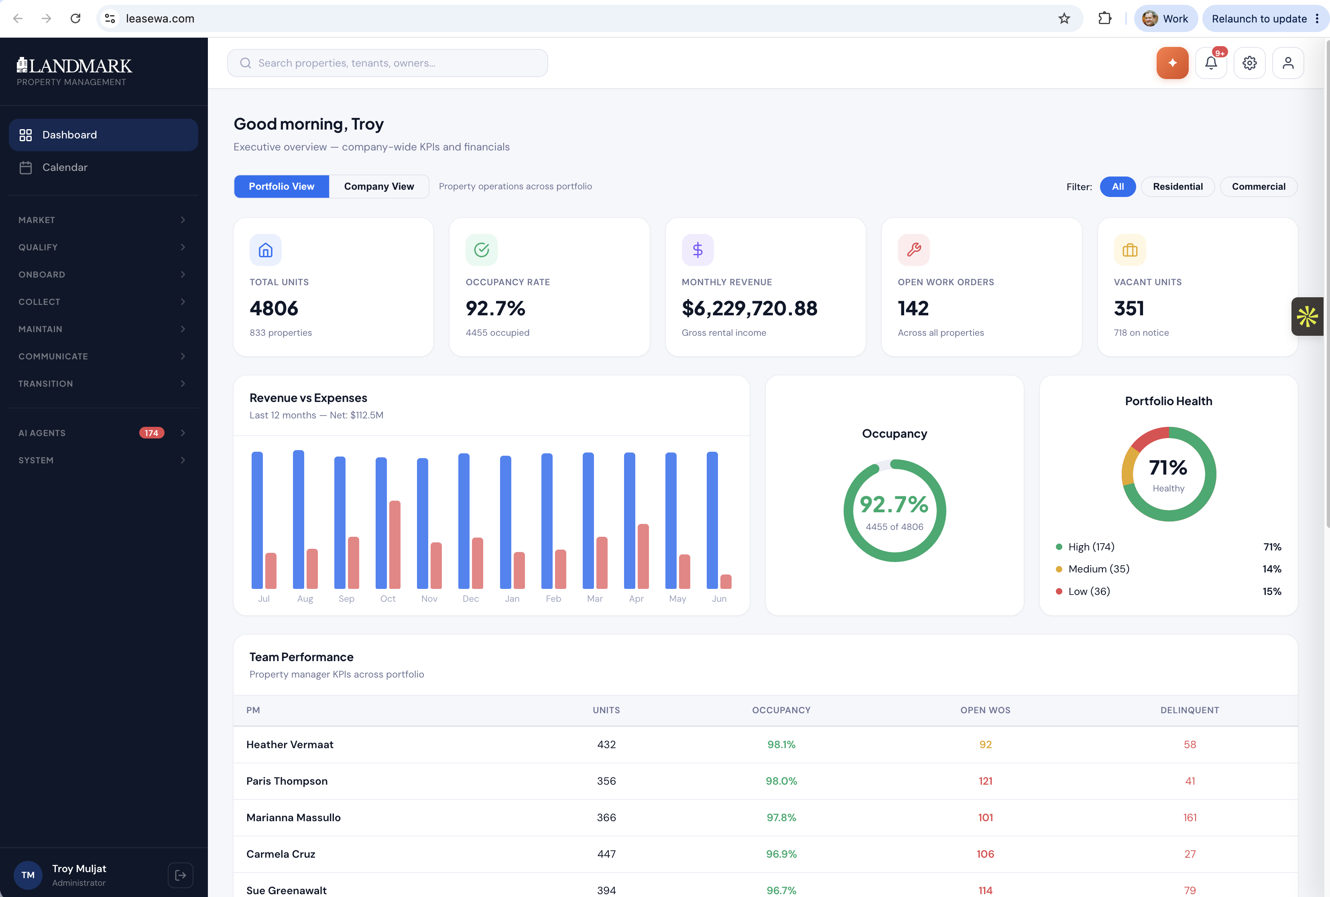Click the PM column header
Image resolution: width=1330 pixels, height=897 pixels.
click(253, 710)
